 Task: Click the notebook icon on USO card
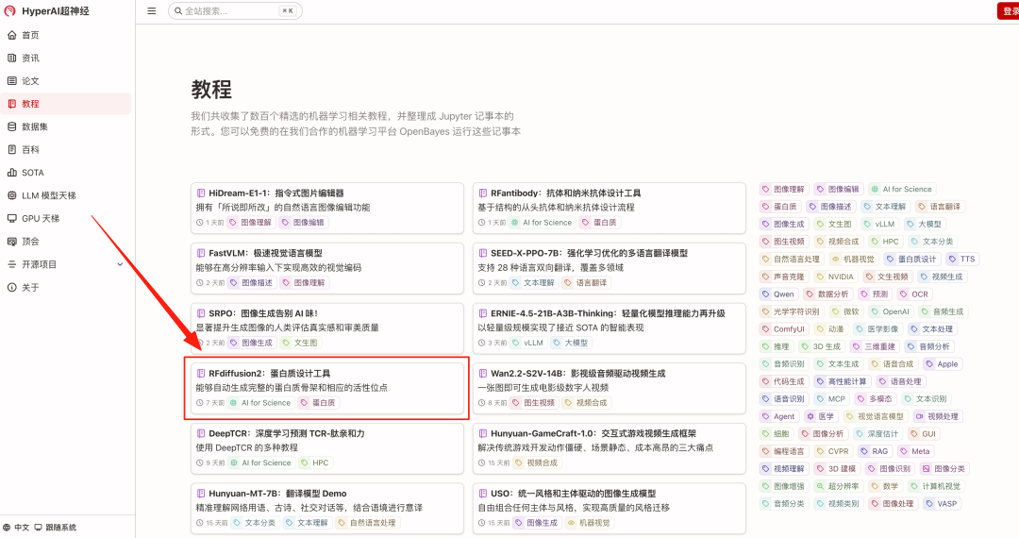pyautogui.click(x=483, y=494)
